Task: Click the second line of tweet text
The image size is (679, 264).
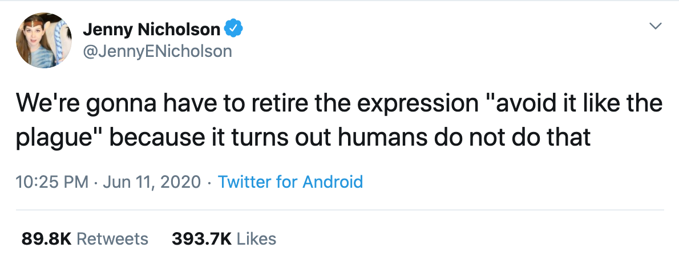Action: pos(303,138)
